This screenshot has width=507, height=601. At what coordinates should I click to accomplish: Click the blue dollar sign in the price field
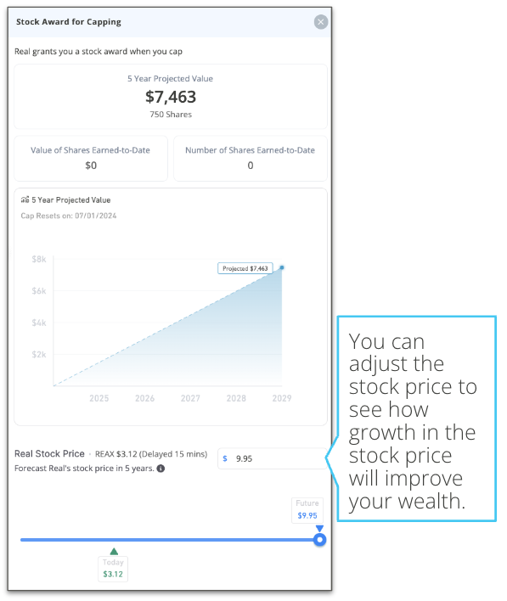225,458
